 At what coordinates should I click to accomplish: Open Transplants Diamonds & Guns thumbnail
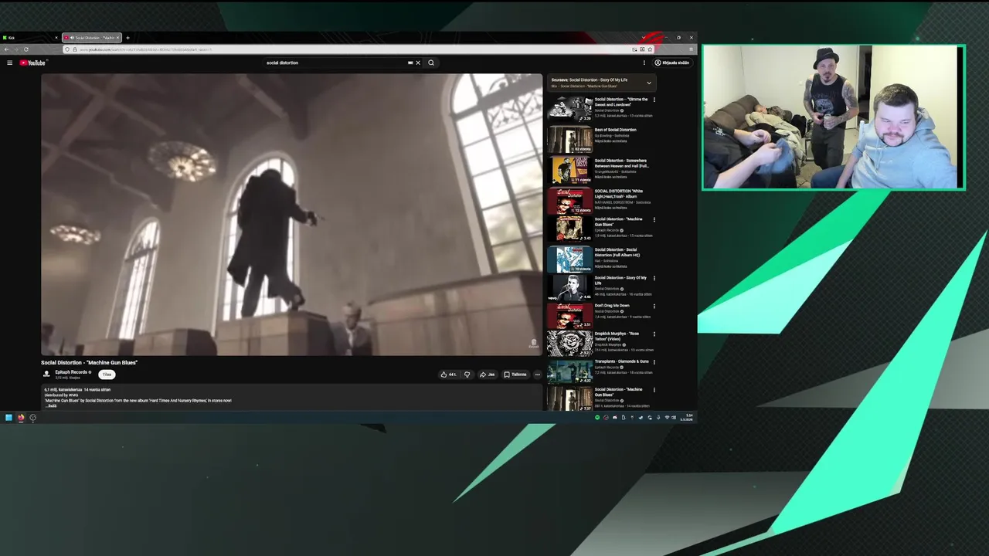pyautogui.click(x=570, y=371)
